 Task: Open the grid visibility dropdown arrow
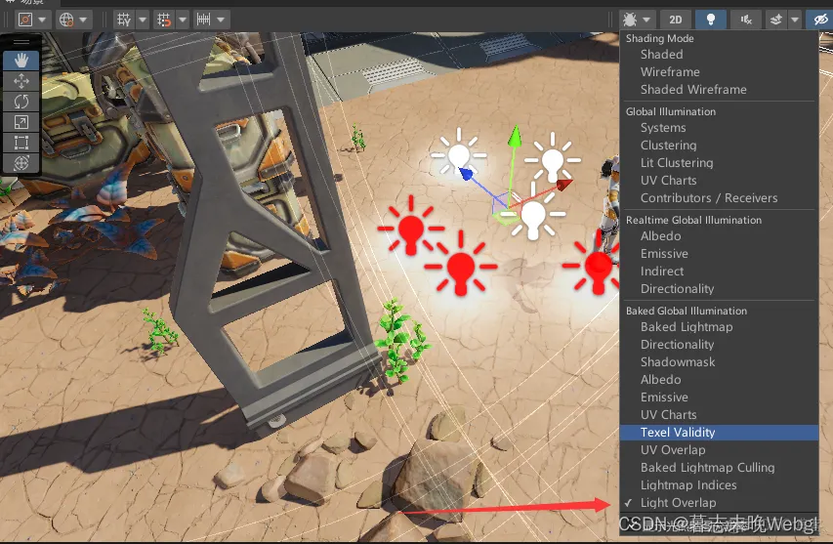click(x=143, y=21)
